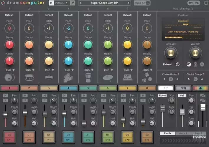Click Choke Group 1 link icon

(x=171, y=79)
